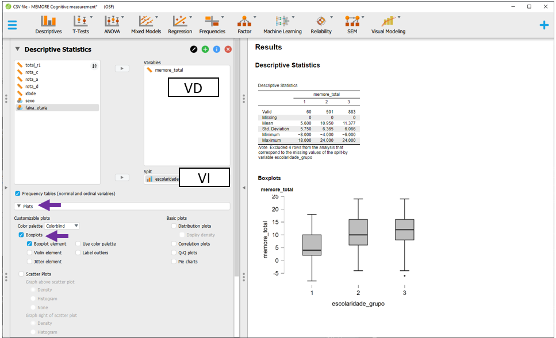
Task: Open the Reliability menu
Action: pyautogui.click(x=321, y=22)
